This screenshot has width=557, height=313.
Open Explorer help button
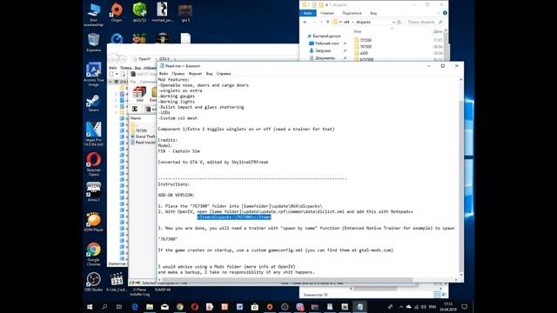445,13
